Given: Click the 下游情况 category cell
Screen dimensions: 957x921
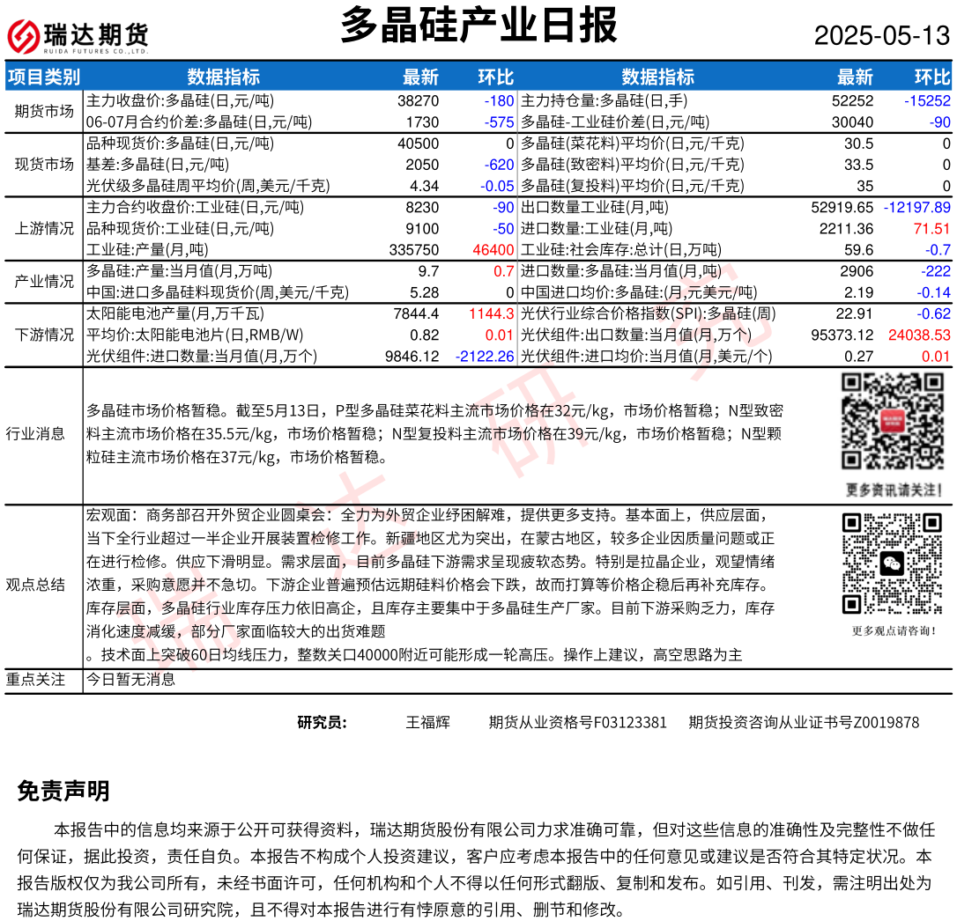Looking at the screenshot, I should click(44, 335).
